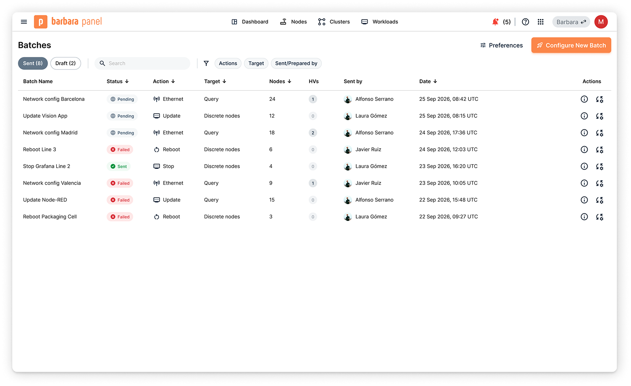The height and width of the screenshot is (386, 631).
Task: Click the Barbara panel logo
Action: [68, 22]
